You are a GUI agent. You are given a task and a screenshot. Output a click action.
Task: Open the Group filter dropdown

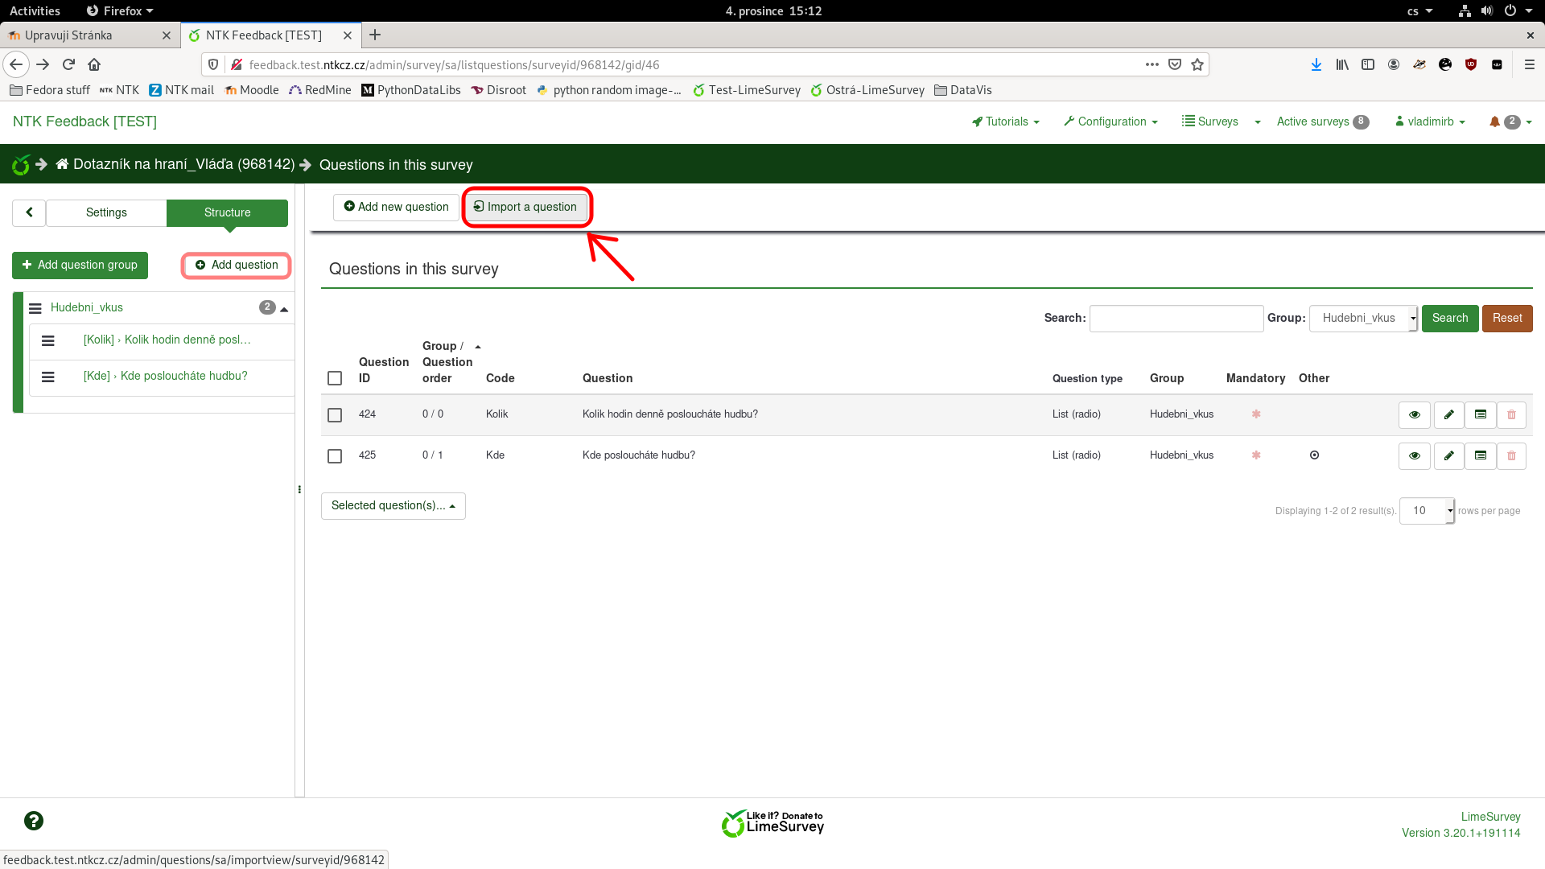(1363, 318)
